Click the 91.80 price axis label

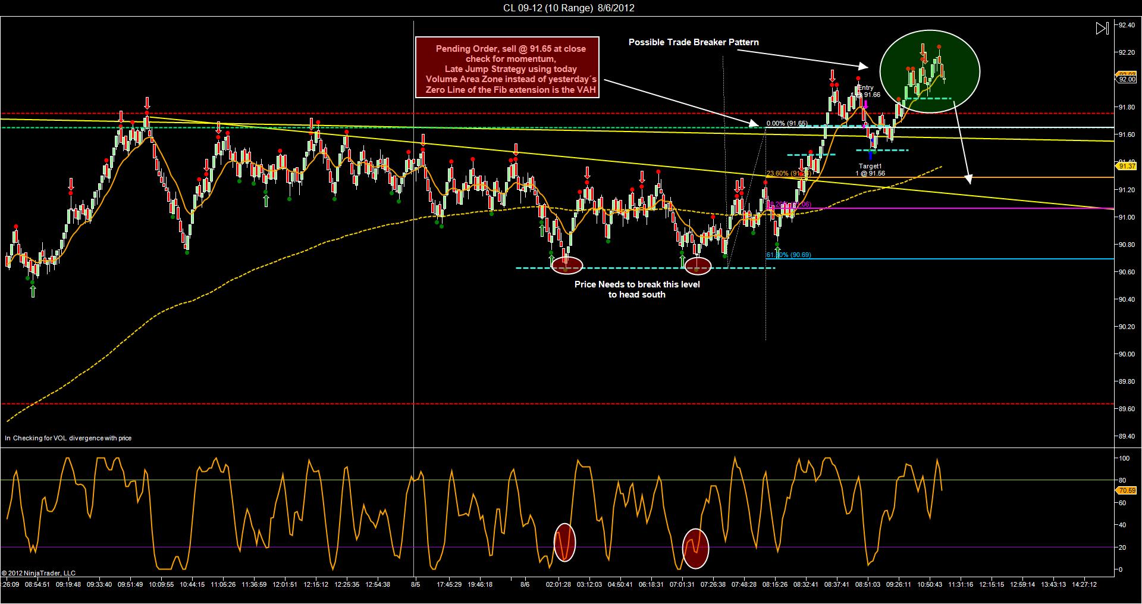pyautogui.click(x=1127, y=107)
